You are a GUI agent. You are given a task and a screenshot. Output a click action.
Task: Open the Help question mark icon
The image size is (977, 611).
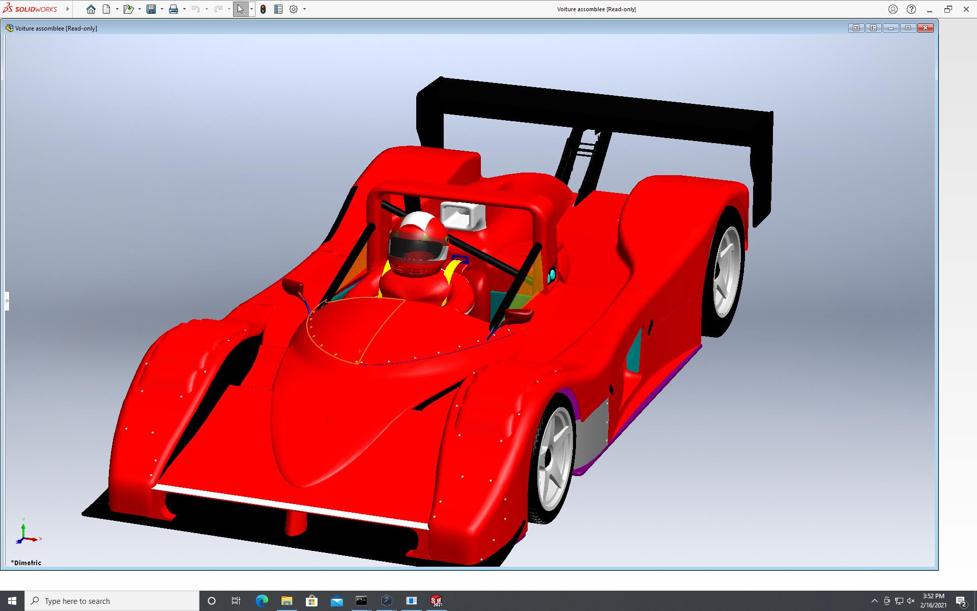pyautogui.click(x=911, y=9)
